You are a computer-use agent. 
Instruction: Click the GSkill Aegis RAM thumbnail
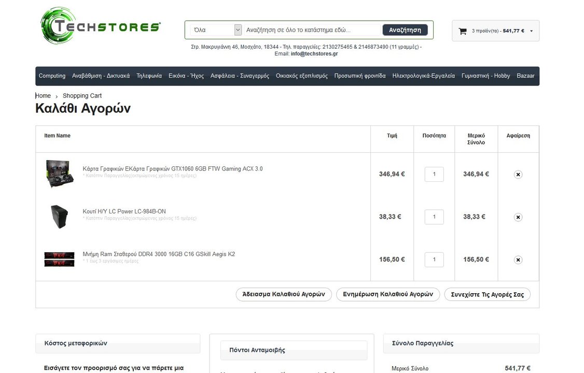(x=59, y=259)
